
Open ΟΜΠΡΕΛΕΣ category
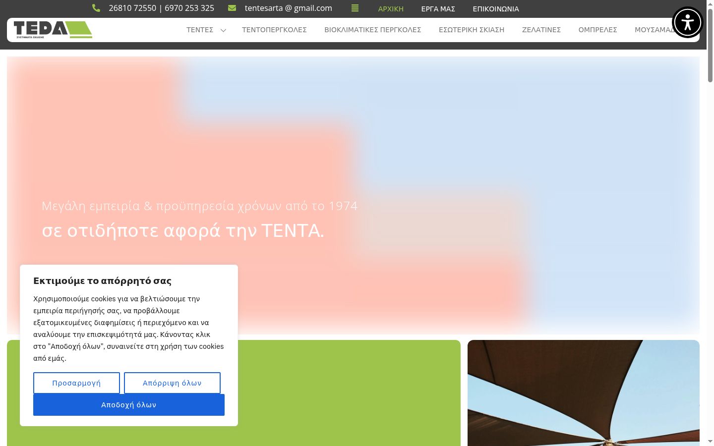point(598,30)
